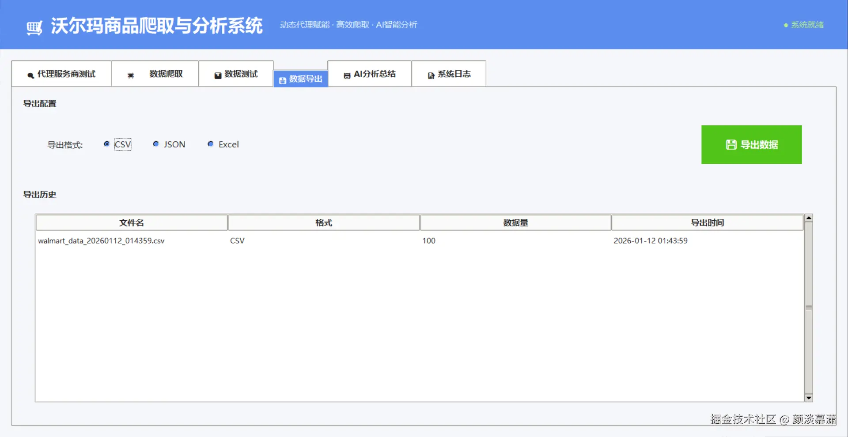Click the 导出配置 section heading
848x437 pixels.
(x=40, y=104)
